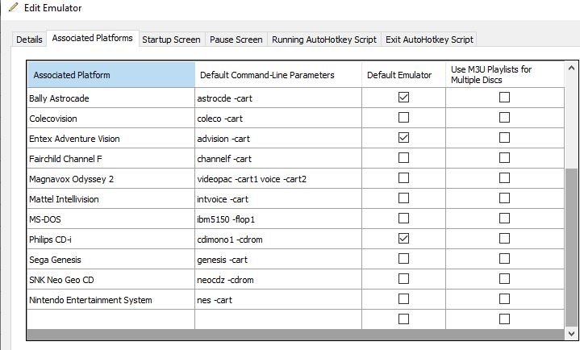This screenshot has height=350, width=580.
Task: Click Use M3U Playlists column header
Action: point(505,75)
